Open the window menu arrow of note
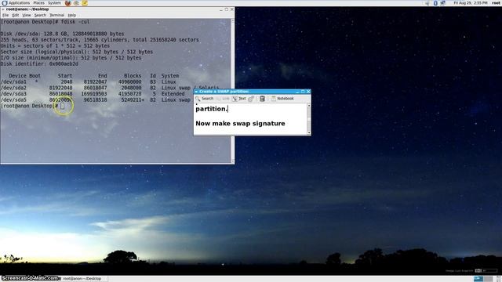The image size is (502, 282). (x=196, y=92)
